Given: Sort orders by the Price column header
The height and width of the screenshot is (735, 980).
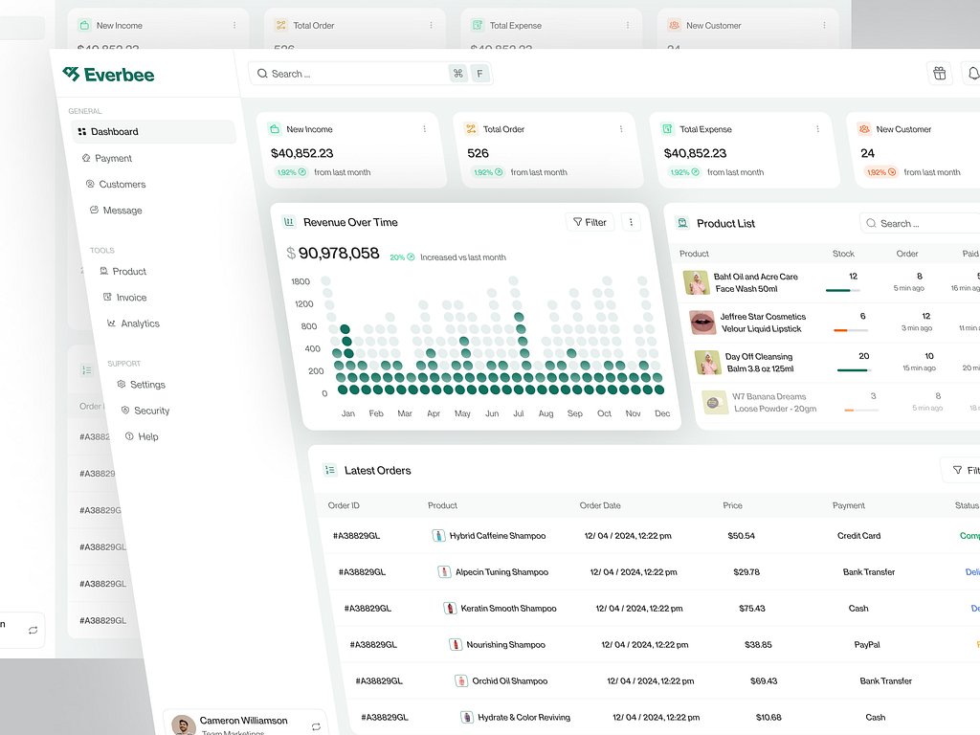Looking at the screenshot, I should click(732, 505).
